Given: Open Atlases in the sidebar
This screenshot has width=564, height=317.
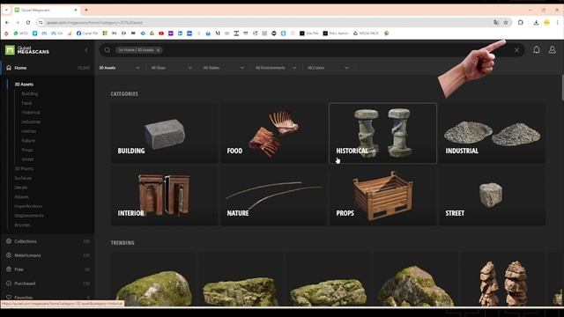Looking at the screenshot, I should (21, 196).
